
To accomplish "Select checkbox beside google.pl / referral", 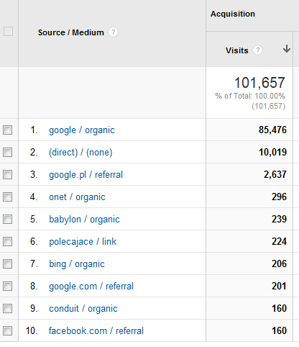I will tap(7, 174).
